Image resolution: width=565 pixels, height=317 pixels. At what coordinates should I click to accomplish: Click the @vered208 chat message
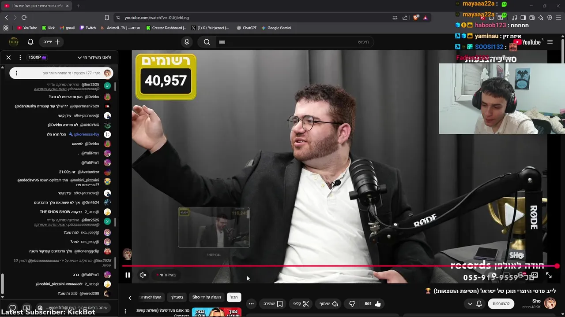click(79, 293)
